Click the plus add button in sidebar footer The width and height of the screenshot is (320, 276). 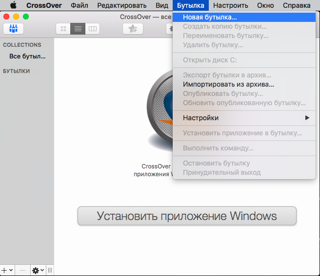point(7,270)
